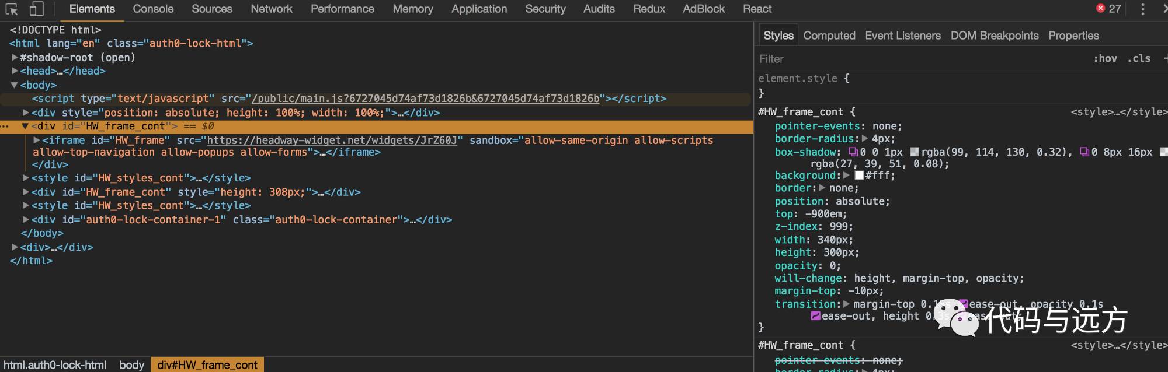
Task: Expand the auth0-lock-container-1 div node
Action: click(26, 220)
